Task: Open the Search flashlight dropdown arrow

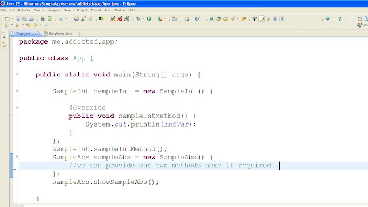Action: point(237,19)
